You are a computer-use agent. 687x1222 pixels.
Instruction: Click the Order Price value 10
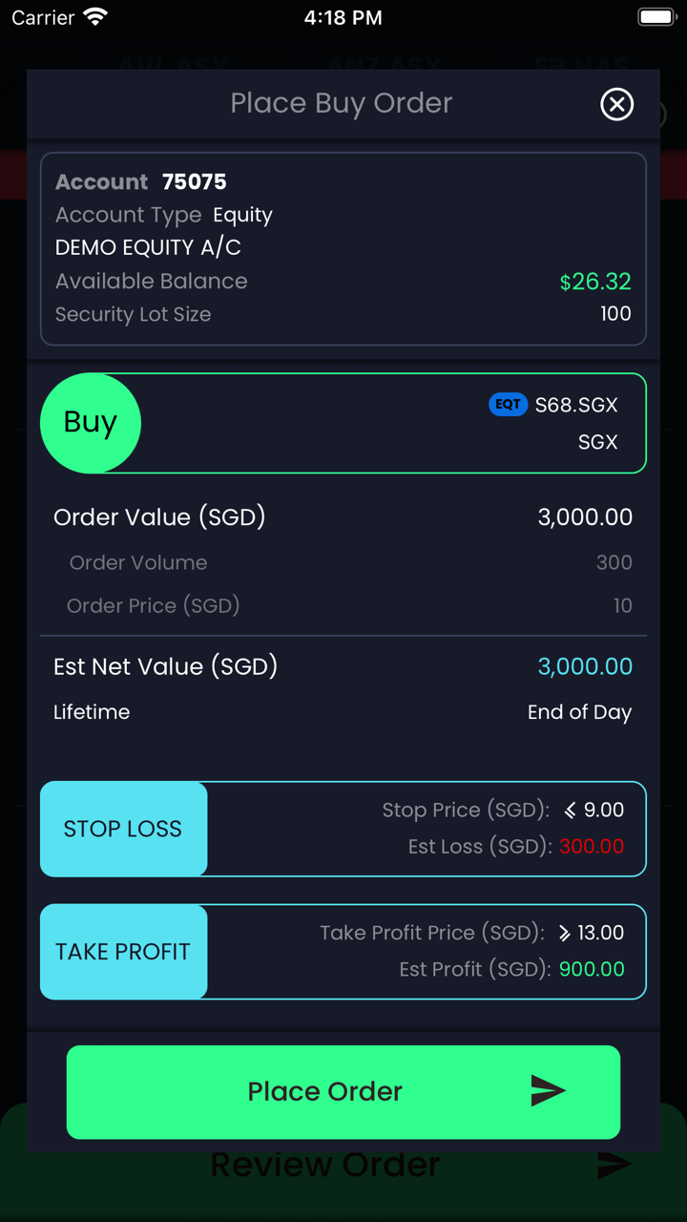(x=622, y=605)
